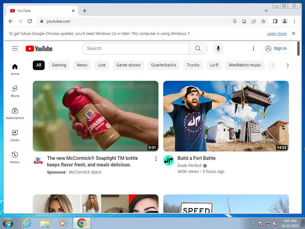Open Library in the sidebar
This screenshot has width=305, height=229.
pyautogui.click(x=15, y=136)
